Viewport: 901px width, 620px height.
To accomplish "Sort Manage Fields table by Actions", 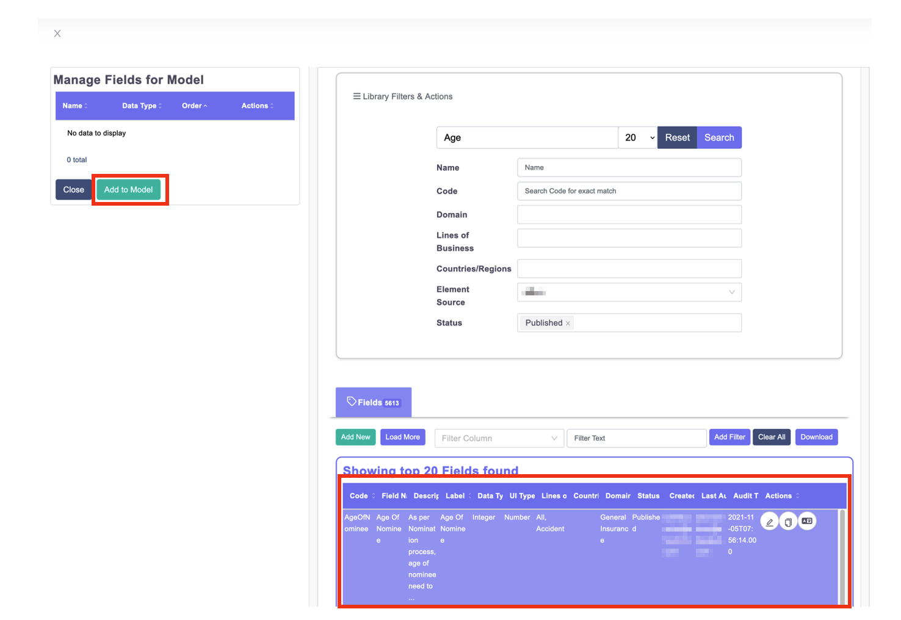I will [257, 106].
